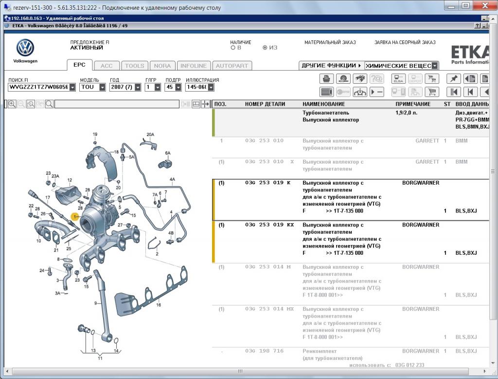
Task: Click the Volkswagen logo
Action: [25, 48]
